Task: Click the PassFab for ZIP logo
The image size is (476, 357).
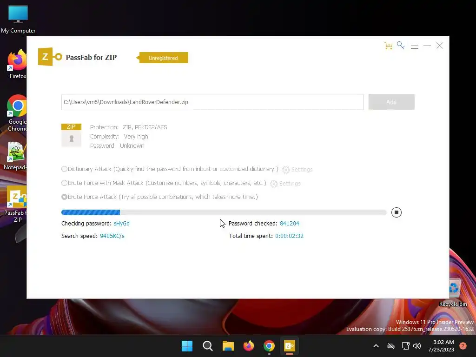Action: (x=50, y=57)
